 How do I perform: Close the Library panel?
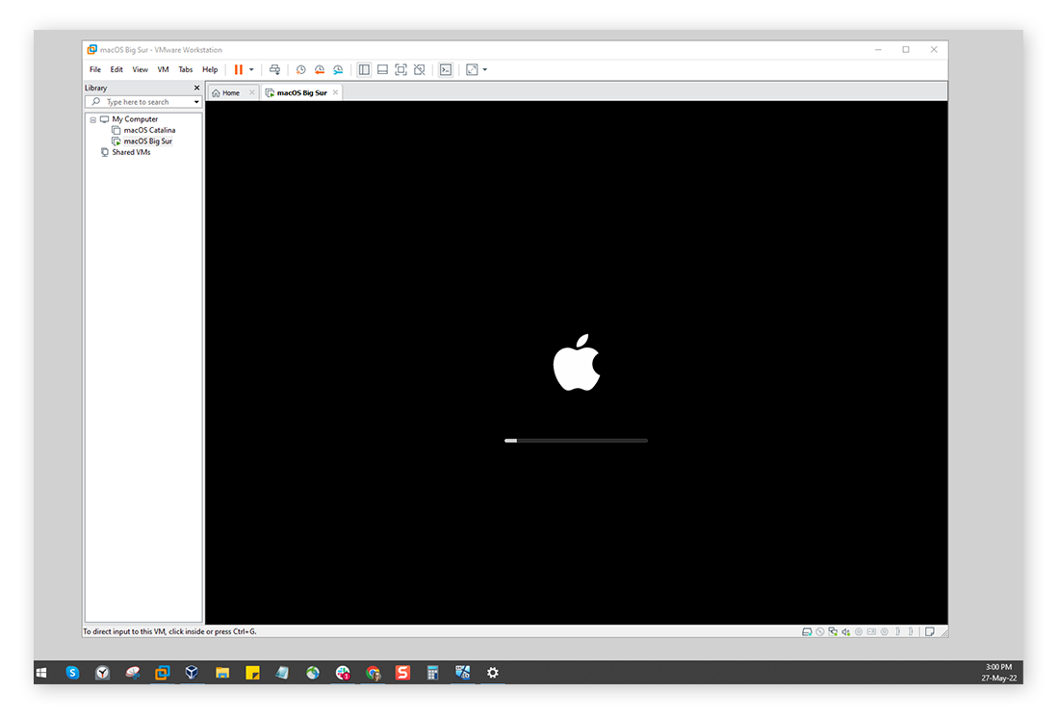coord(197,88)
